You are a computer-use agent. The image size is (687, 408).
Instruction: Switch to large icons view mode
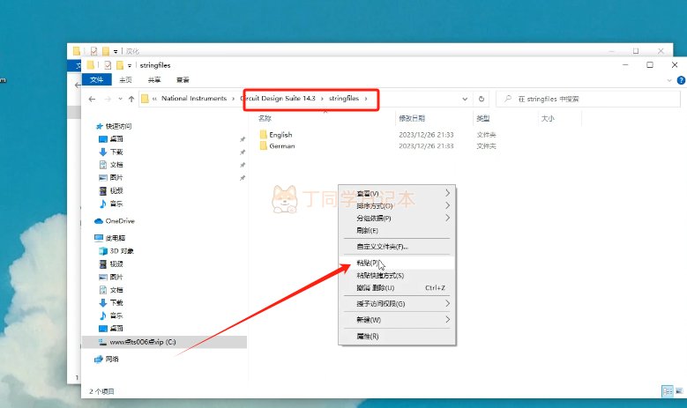(679, 391)
